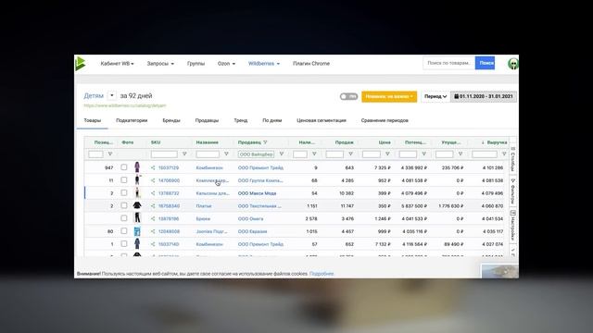Screen dimensions: 593x333
Task: Open the wildberries catalog URL link
Action: click(x=125, y=105)
